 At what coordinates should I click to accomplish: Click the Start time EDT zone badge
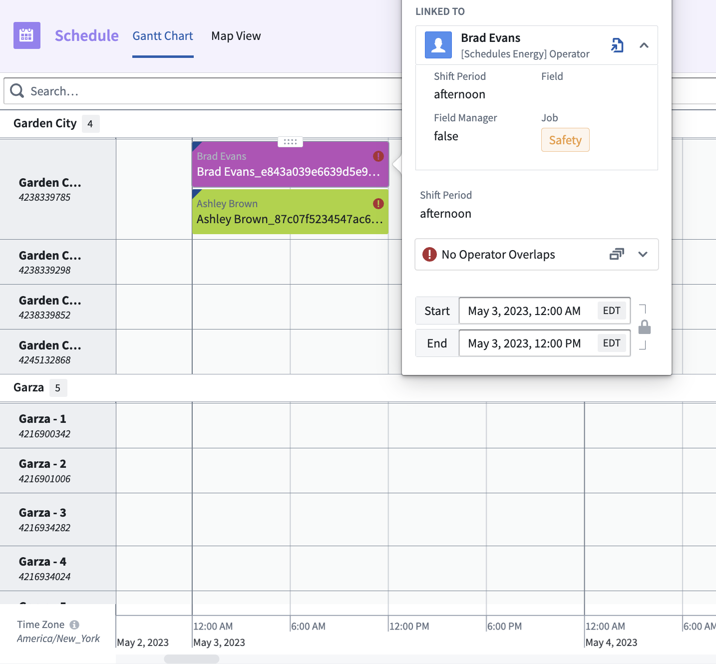pos(612,311)
